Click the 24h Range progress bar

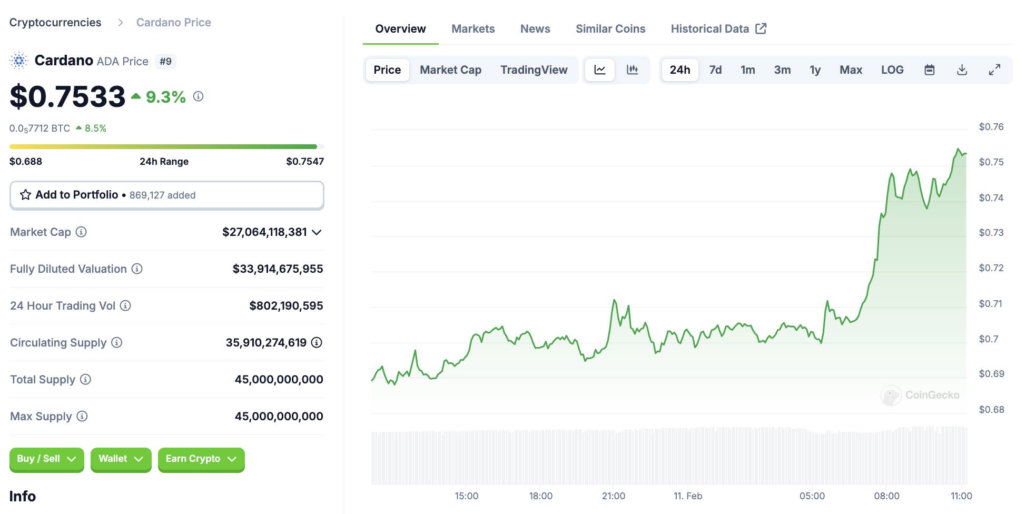tap(166, 146)
